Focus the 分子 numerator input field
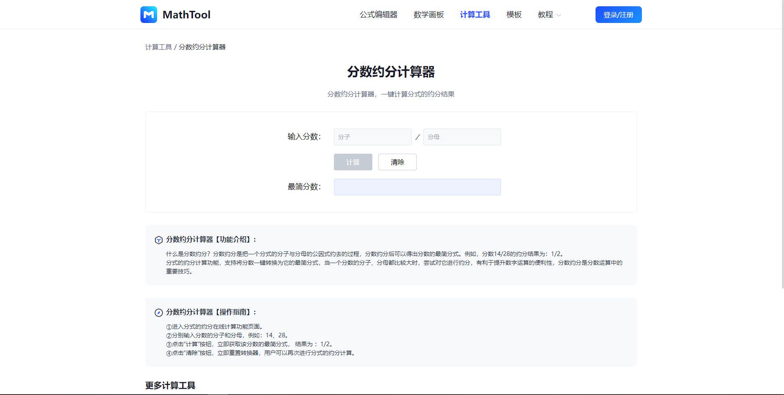The width and height of the screenshot is (784, 395). pyautogui.click(x=372, y=137)
